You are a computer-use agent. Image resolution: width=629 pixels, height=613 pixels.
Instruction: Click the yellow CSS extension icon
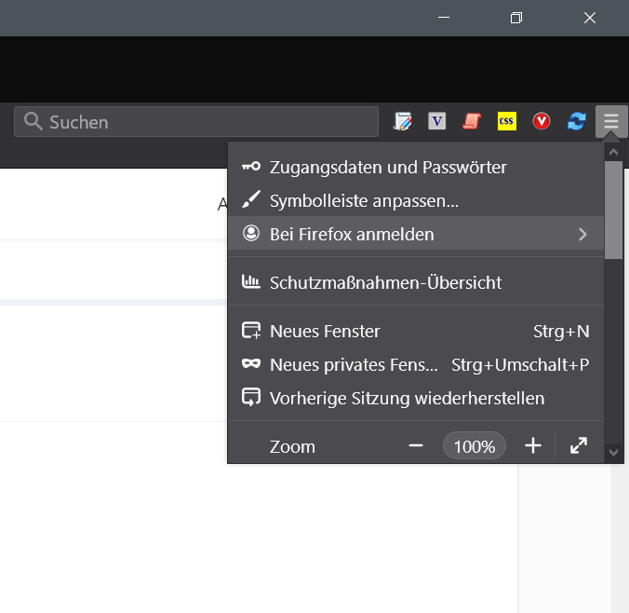[507, 121]
